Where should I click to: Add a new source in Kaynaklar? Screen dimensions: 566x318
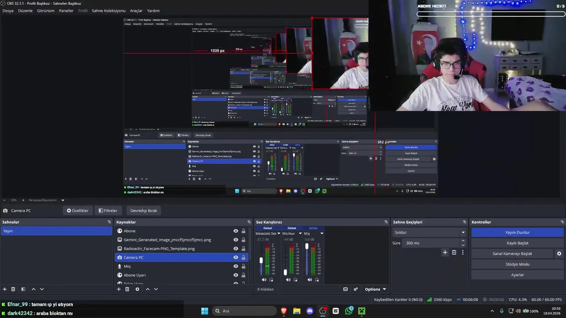(x=119, y=289)
